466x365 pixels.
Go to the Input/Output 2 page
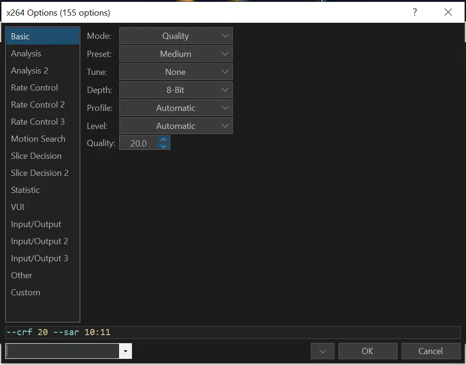point(43,241)
